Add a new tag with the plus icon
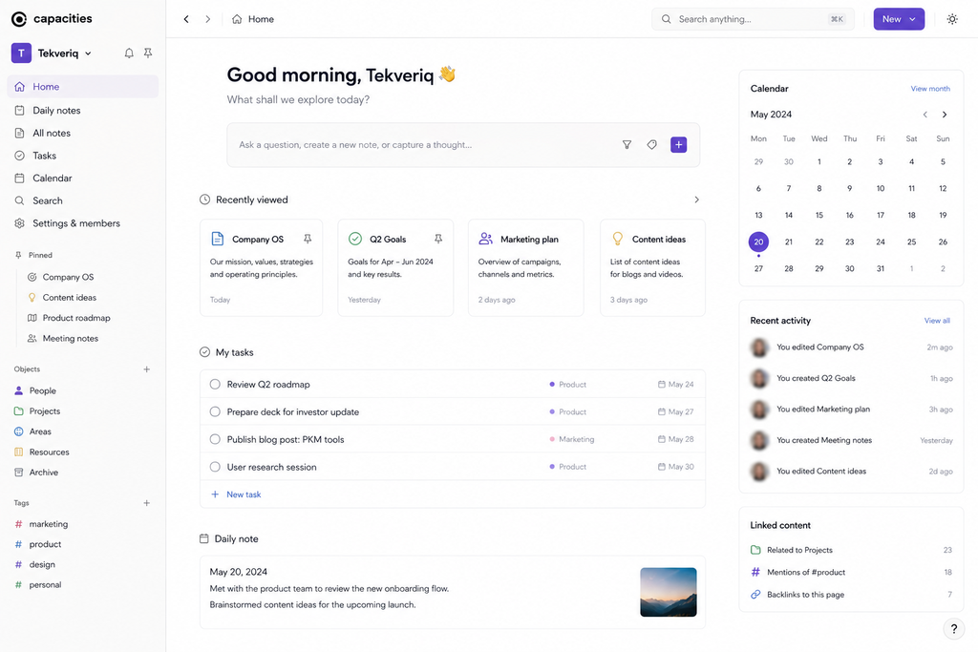Image resolution: width=978 pixels, height=652 pixels. coord(146,503)
